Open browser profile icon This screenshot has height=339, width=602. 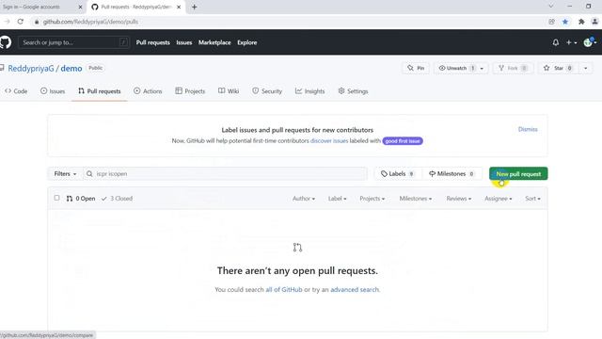pos(594,22)
